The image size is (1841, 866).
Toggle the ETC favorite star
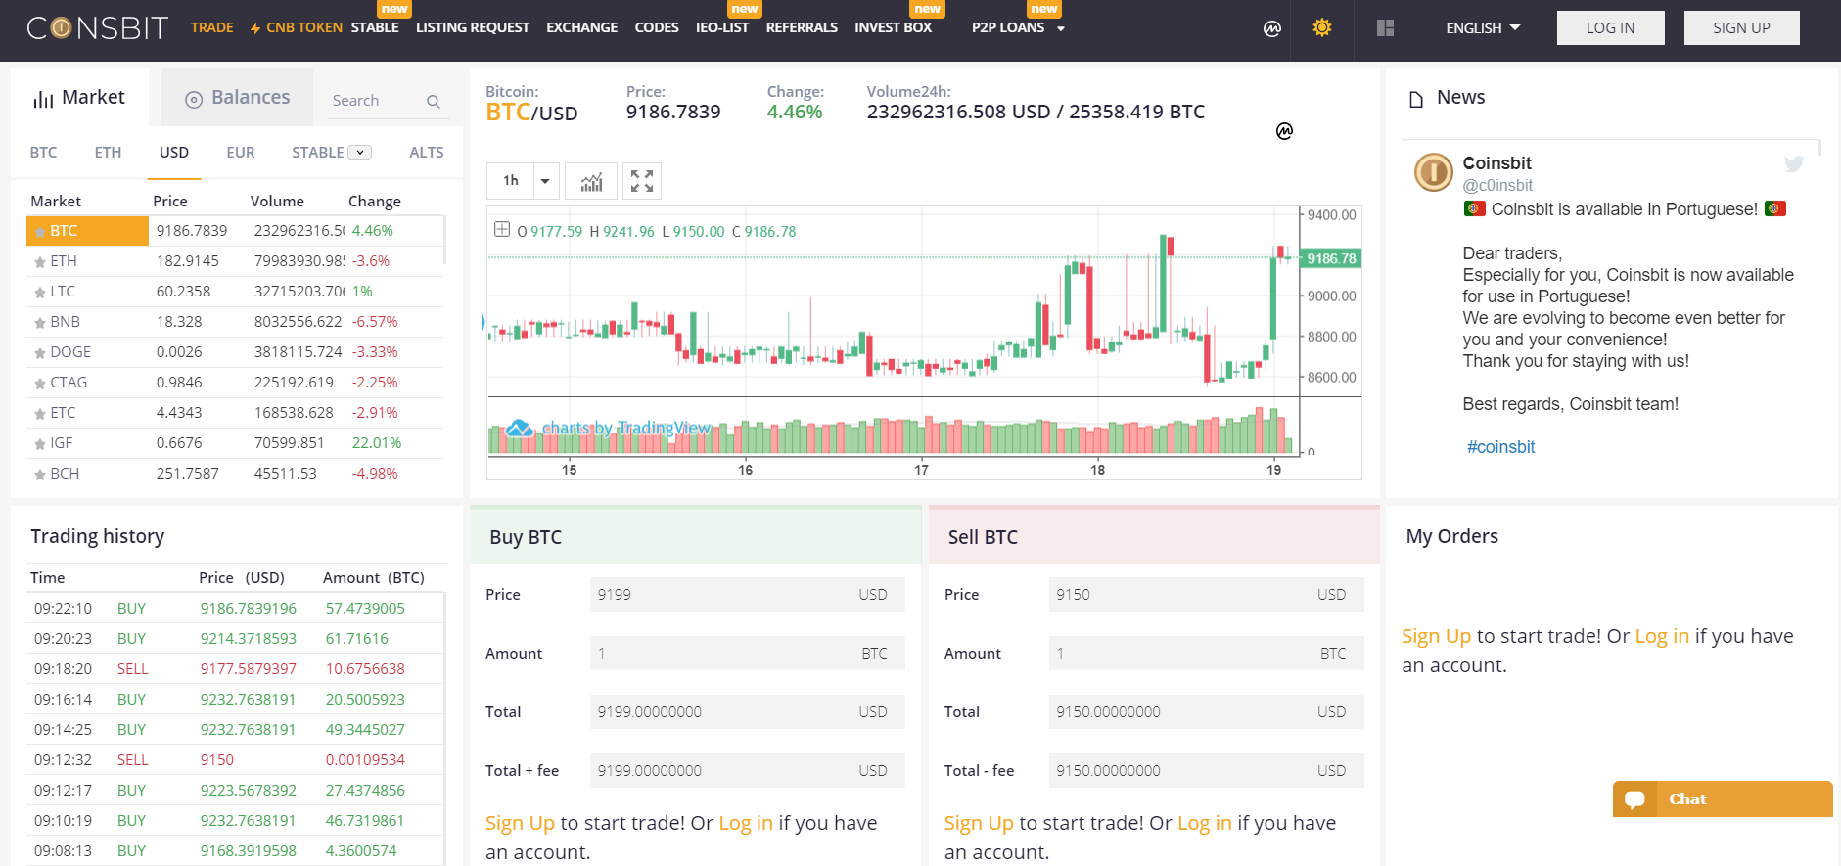40,414
